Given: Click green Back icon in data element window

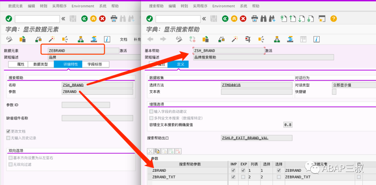Looking at the screenshot, I should tap(84, 19).
